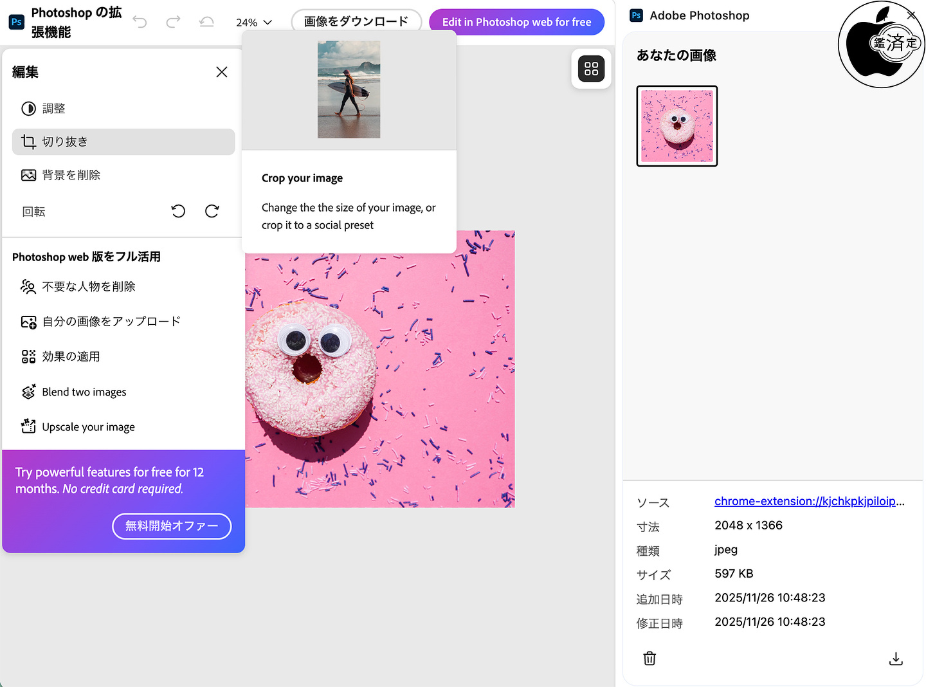Open the grid apps panel icon
The image size is (926, 687).
[x=591, y=69]
